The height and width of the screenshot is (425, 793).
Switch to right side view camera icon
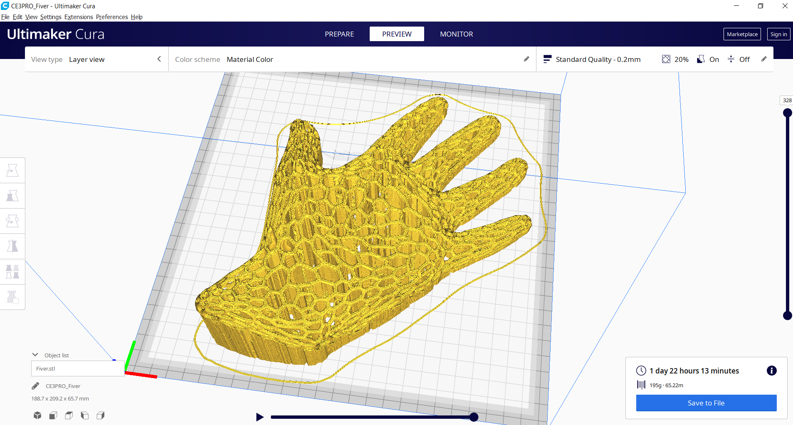pyautogui.click(x=101, y=415)
